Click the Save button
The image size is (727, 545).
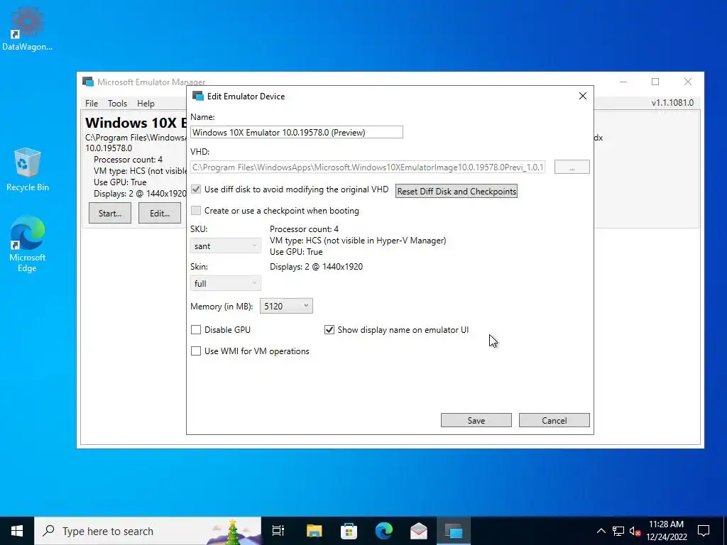[x=476, y=420]
